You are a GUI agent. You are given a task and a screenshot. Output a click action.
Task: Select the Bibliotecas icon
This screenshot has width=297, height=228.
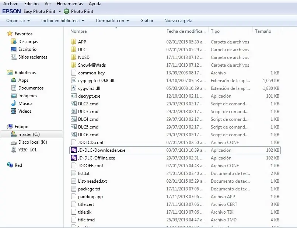tap(10, 73)
